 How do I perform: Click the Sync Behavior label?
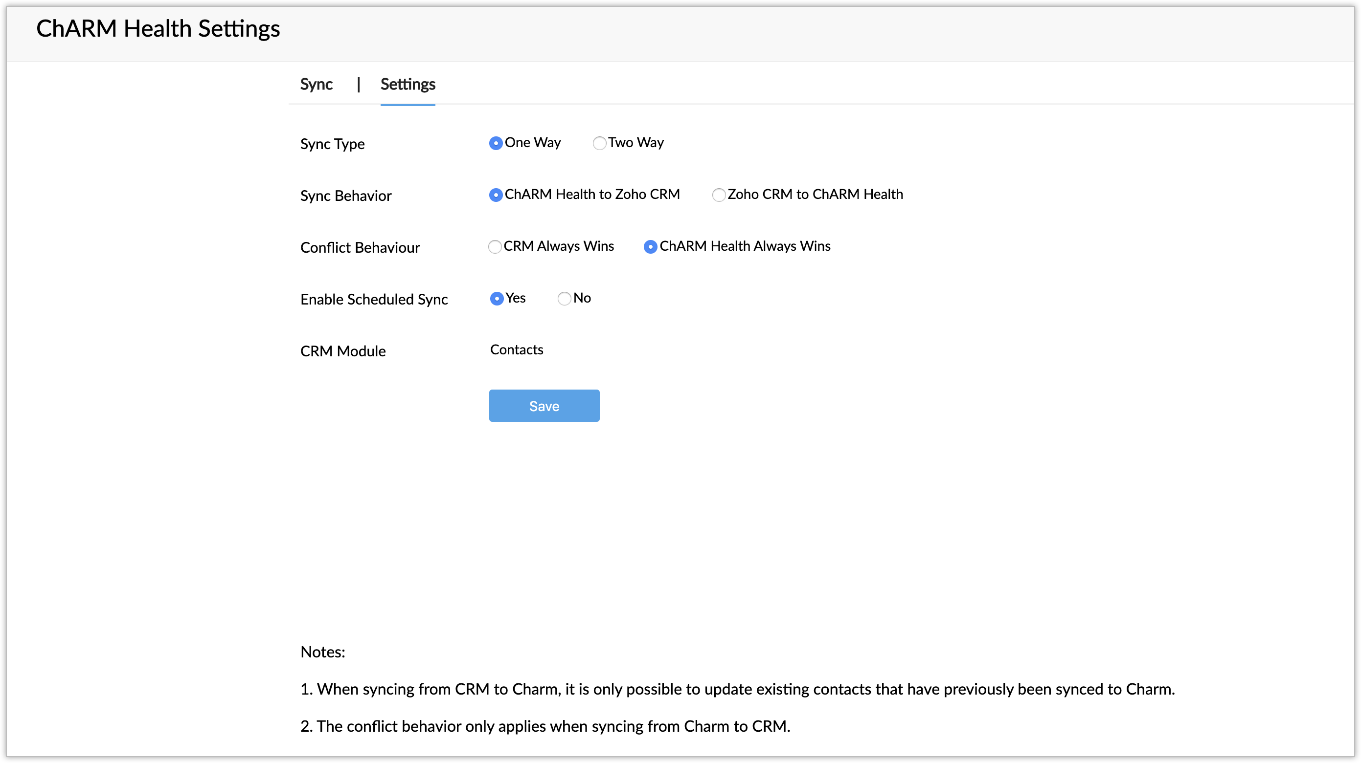coord(345,196)
